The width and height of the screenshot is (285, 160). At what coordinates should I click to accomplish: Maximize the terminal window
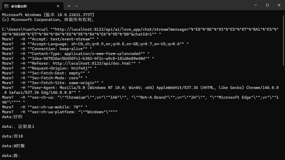(267, 5)
